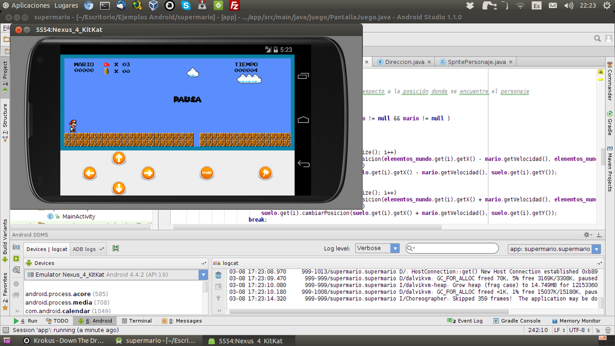This screenshot has height=346, width=615.
Task: Open VirtualBox from the top panel
Action: [x=153, y=6]
